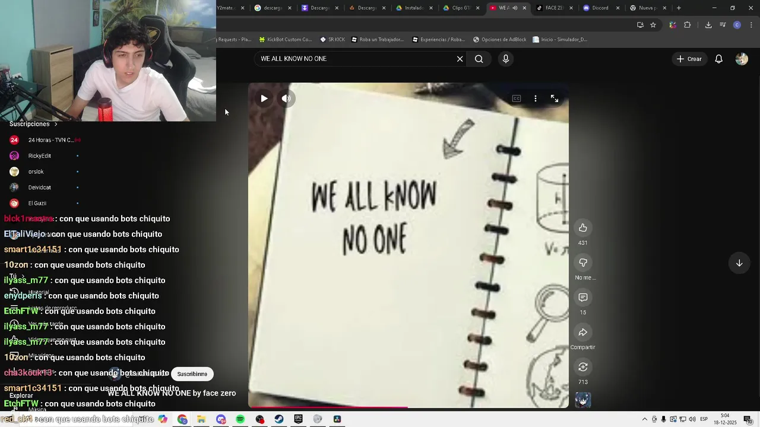Open Roba un Trabajador bookmark
760x427 pixels.
point(378,40)
